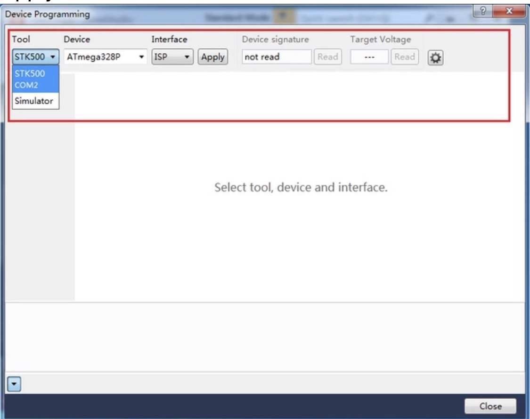This screenshot has width=530, height=419.
Task: Click the Target Voltage value field
Action: click(369, 57)
